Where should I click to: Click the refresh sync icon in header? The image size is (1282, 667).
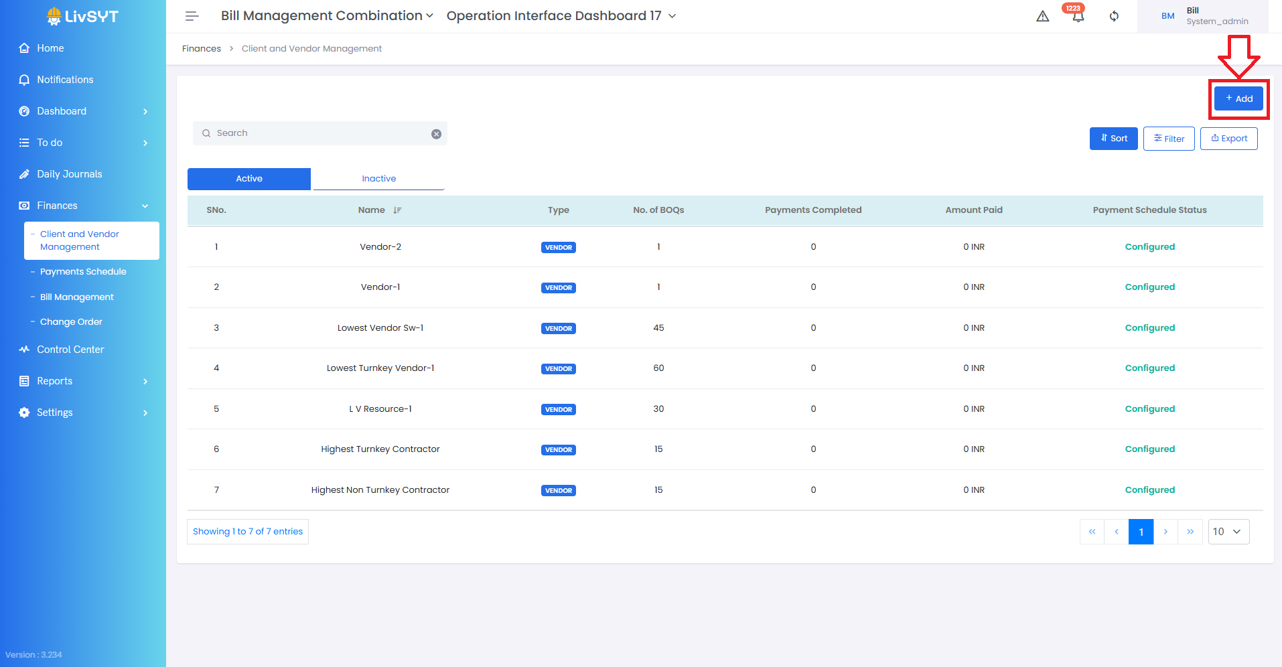click(1114, 16)
